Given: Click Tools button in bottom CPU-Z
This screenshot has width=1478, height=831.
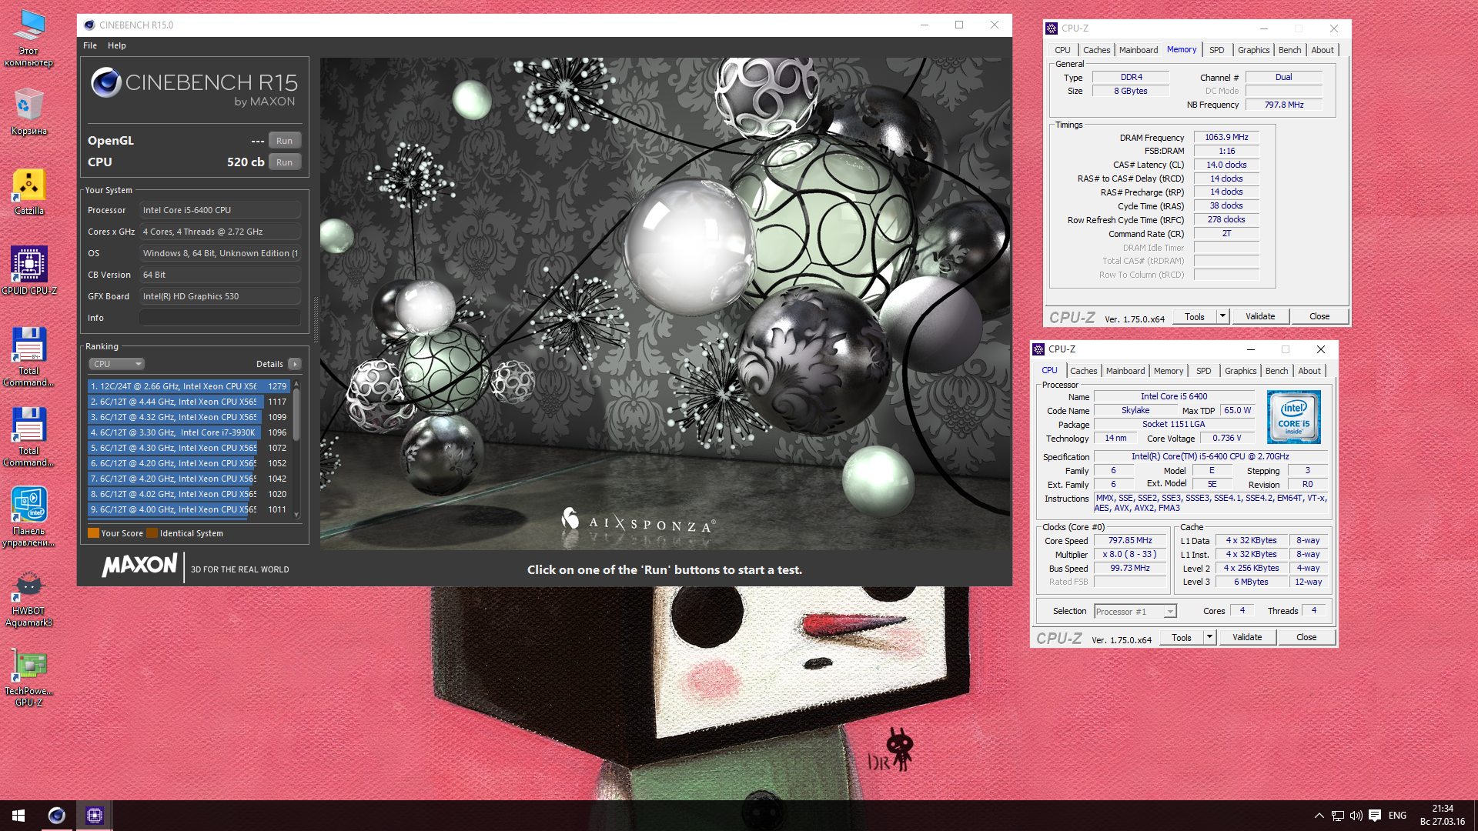Looking at the screenshot, I should point(1182,637).
